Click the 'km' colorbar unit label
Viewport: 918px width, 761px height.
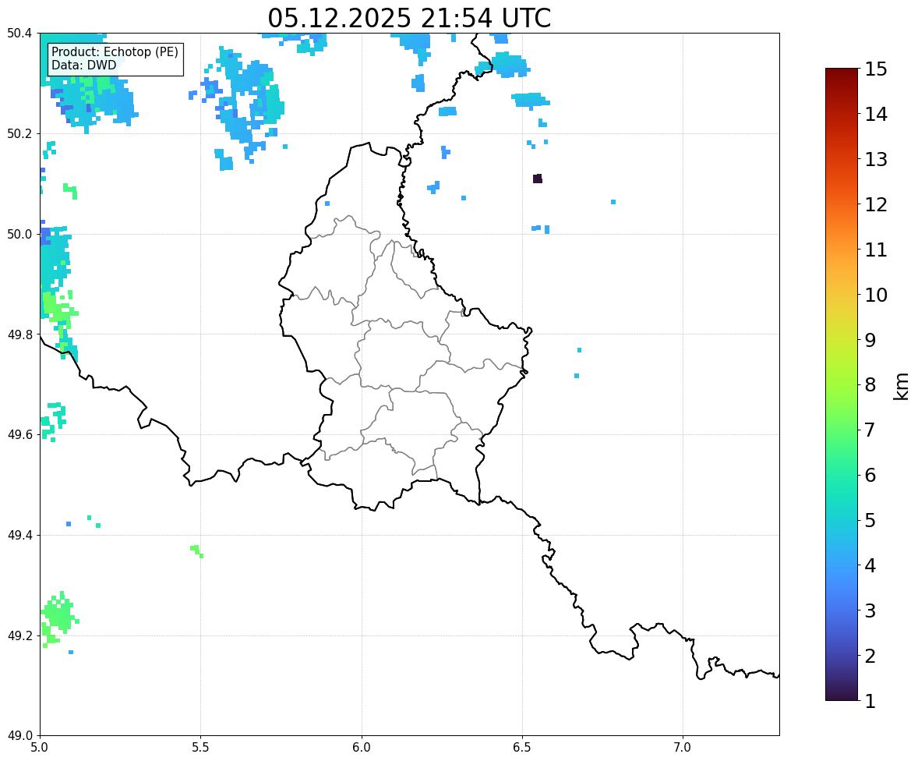coord(902,387)
